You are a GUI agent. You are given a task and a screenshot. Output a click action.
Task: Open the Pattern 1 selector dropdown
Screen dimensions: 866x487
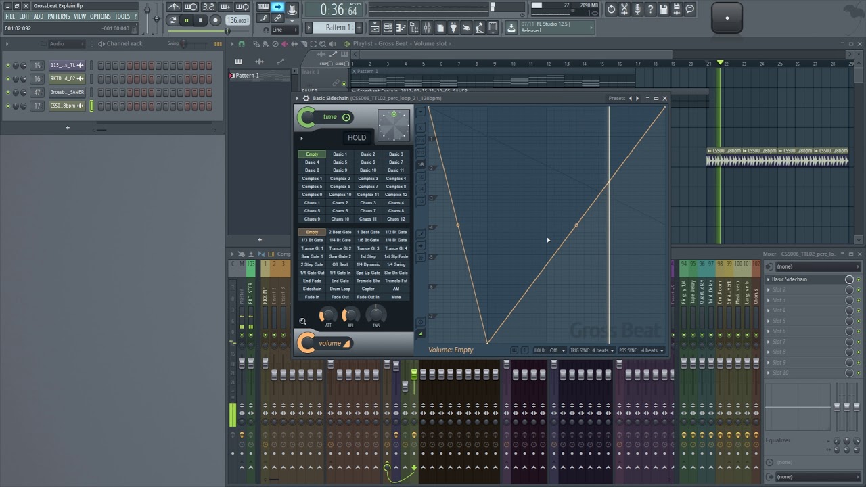pyautogui.click(x=334, y=28)
